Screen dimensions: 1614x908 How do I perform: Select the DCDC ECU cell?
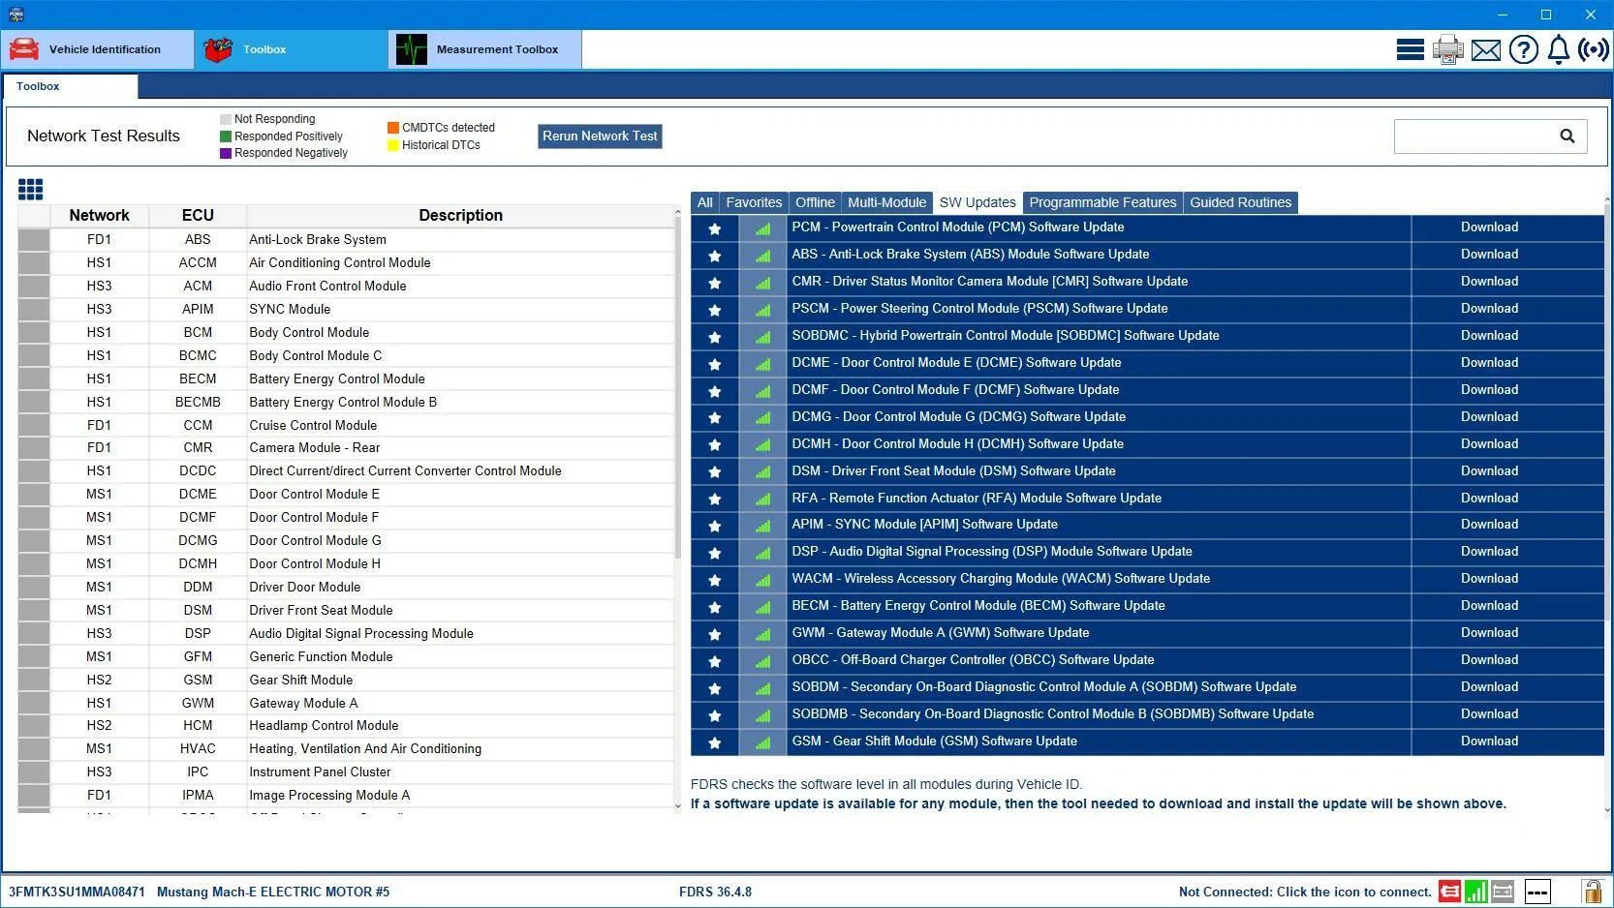pos(198,471)
